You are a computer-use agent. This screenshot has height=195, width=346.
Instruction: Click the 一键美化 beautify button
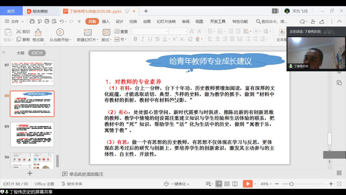tap(176, 184)
